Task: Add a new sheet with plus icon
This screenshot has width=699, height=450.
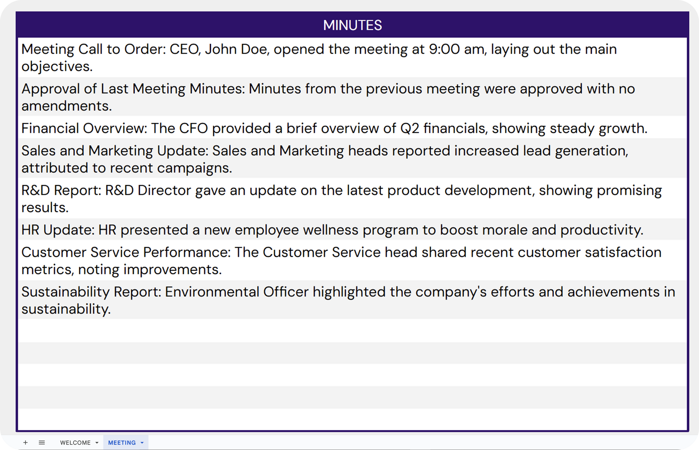Action: click(x=26, y=442)
